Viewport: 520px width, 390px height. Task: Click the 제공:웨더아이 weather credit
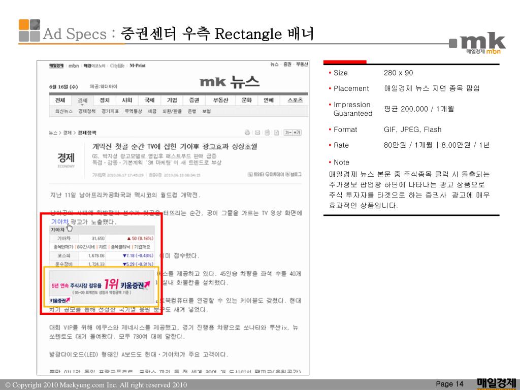[x=104, y=86]
